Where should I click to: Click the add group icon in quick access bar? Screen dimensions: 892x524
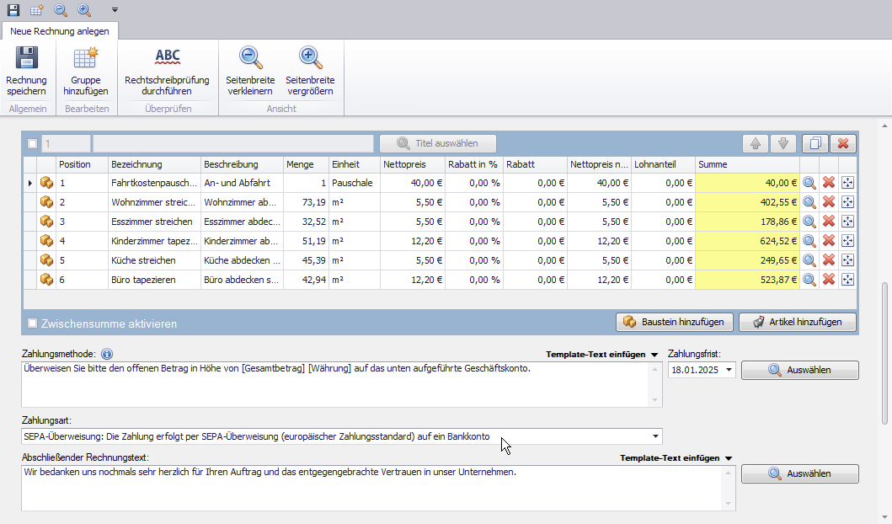tap(37, 9)
